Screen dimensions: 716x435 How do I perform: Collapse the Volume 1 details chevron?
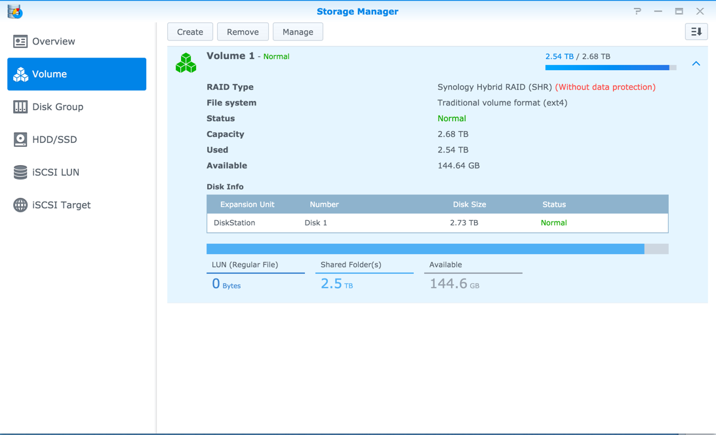(x=696, y=64)
